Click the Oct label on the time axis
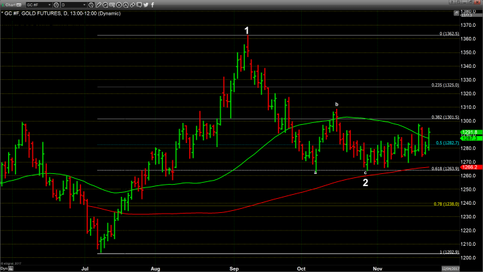 (x=301, y=269)
